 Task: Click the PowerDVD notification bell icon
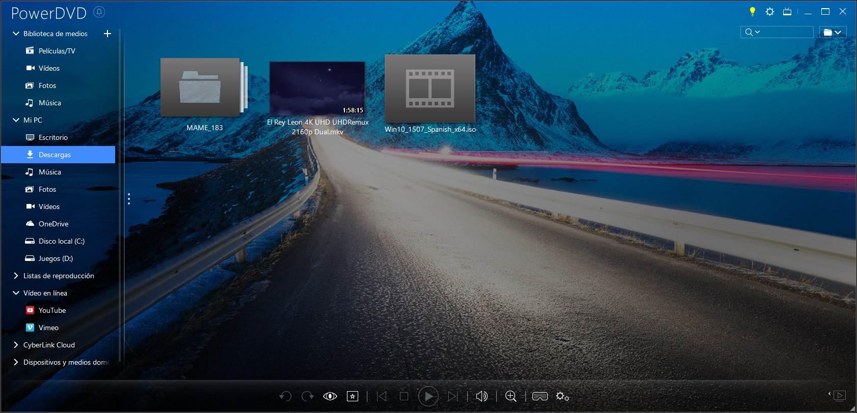99,12
